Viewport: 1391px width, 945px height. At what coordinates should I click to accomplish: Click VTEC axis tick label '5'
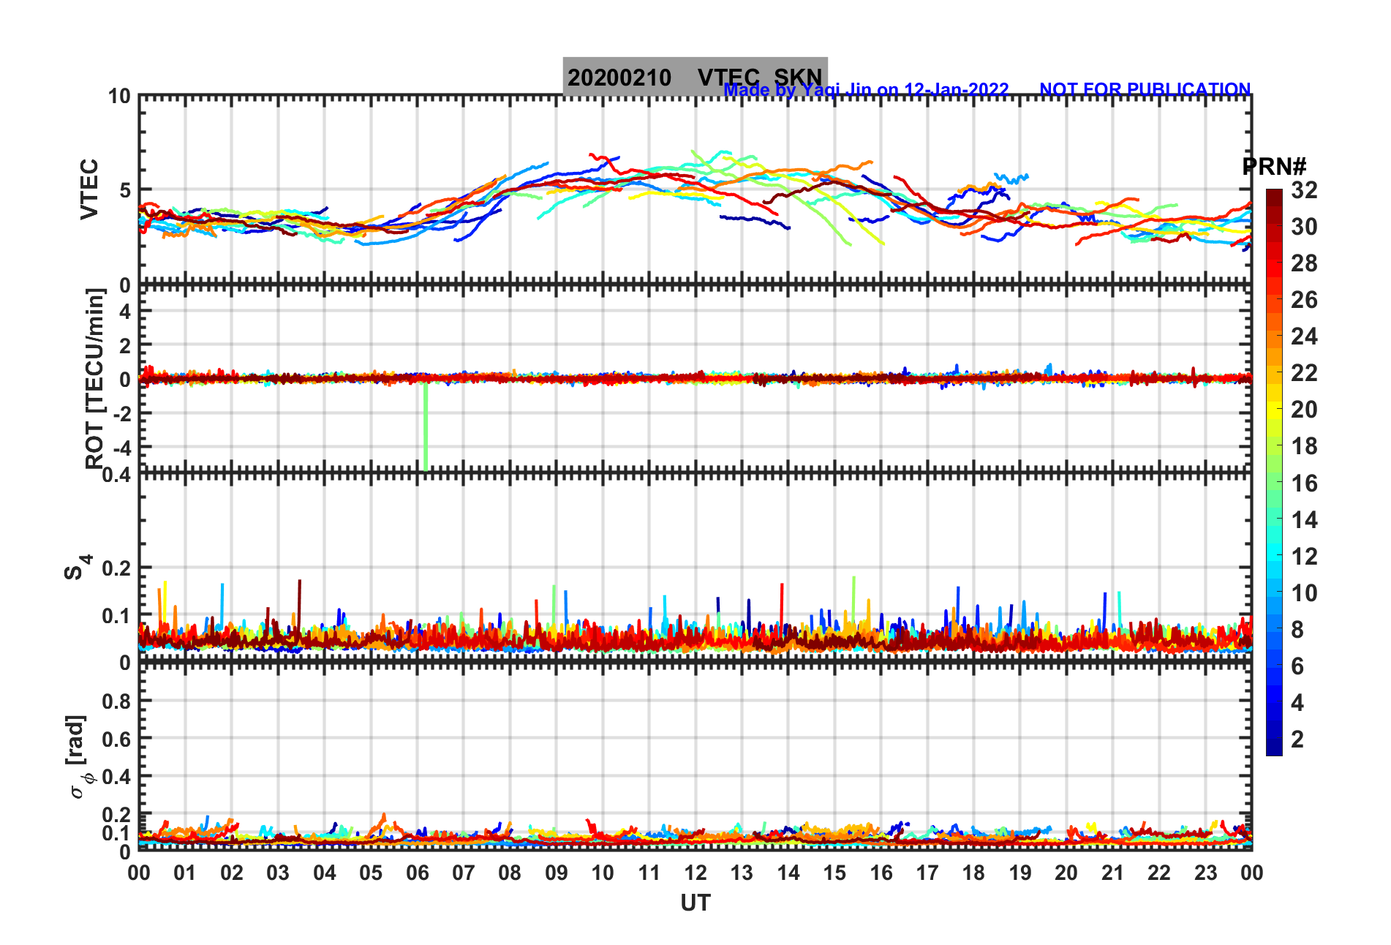125,190
